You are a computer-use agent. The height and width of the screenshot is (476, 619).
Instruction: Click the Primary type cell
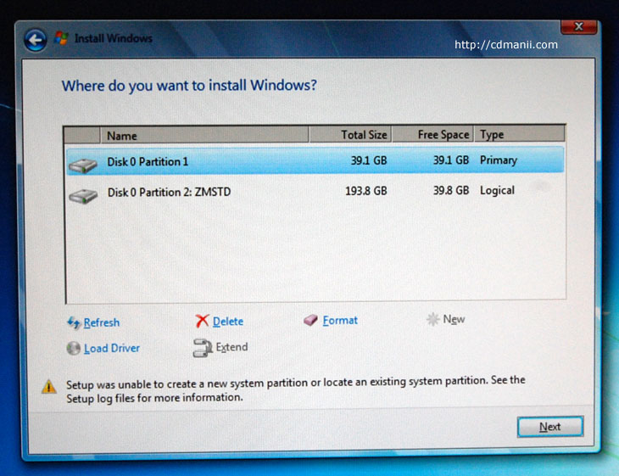(x=499, y=160)
